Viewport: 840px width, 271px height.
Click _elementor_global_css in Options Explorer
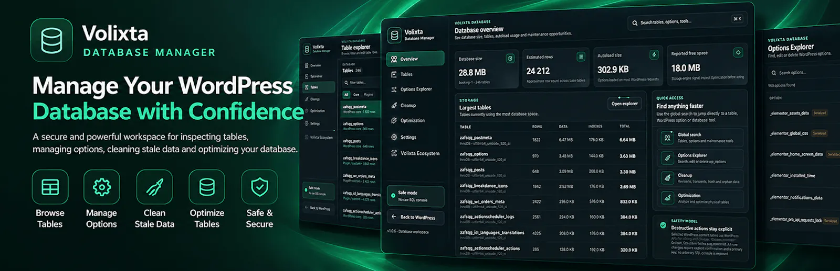pos(789,133)
